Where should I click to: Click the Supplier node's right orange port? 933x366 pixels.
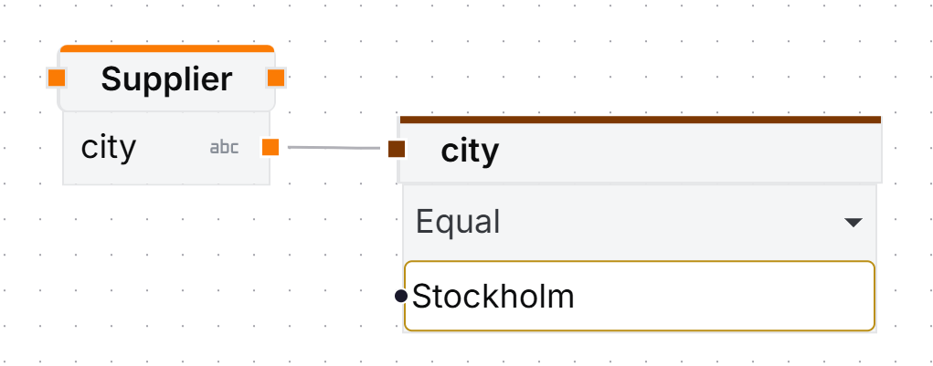(x=276, y=78)
